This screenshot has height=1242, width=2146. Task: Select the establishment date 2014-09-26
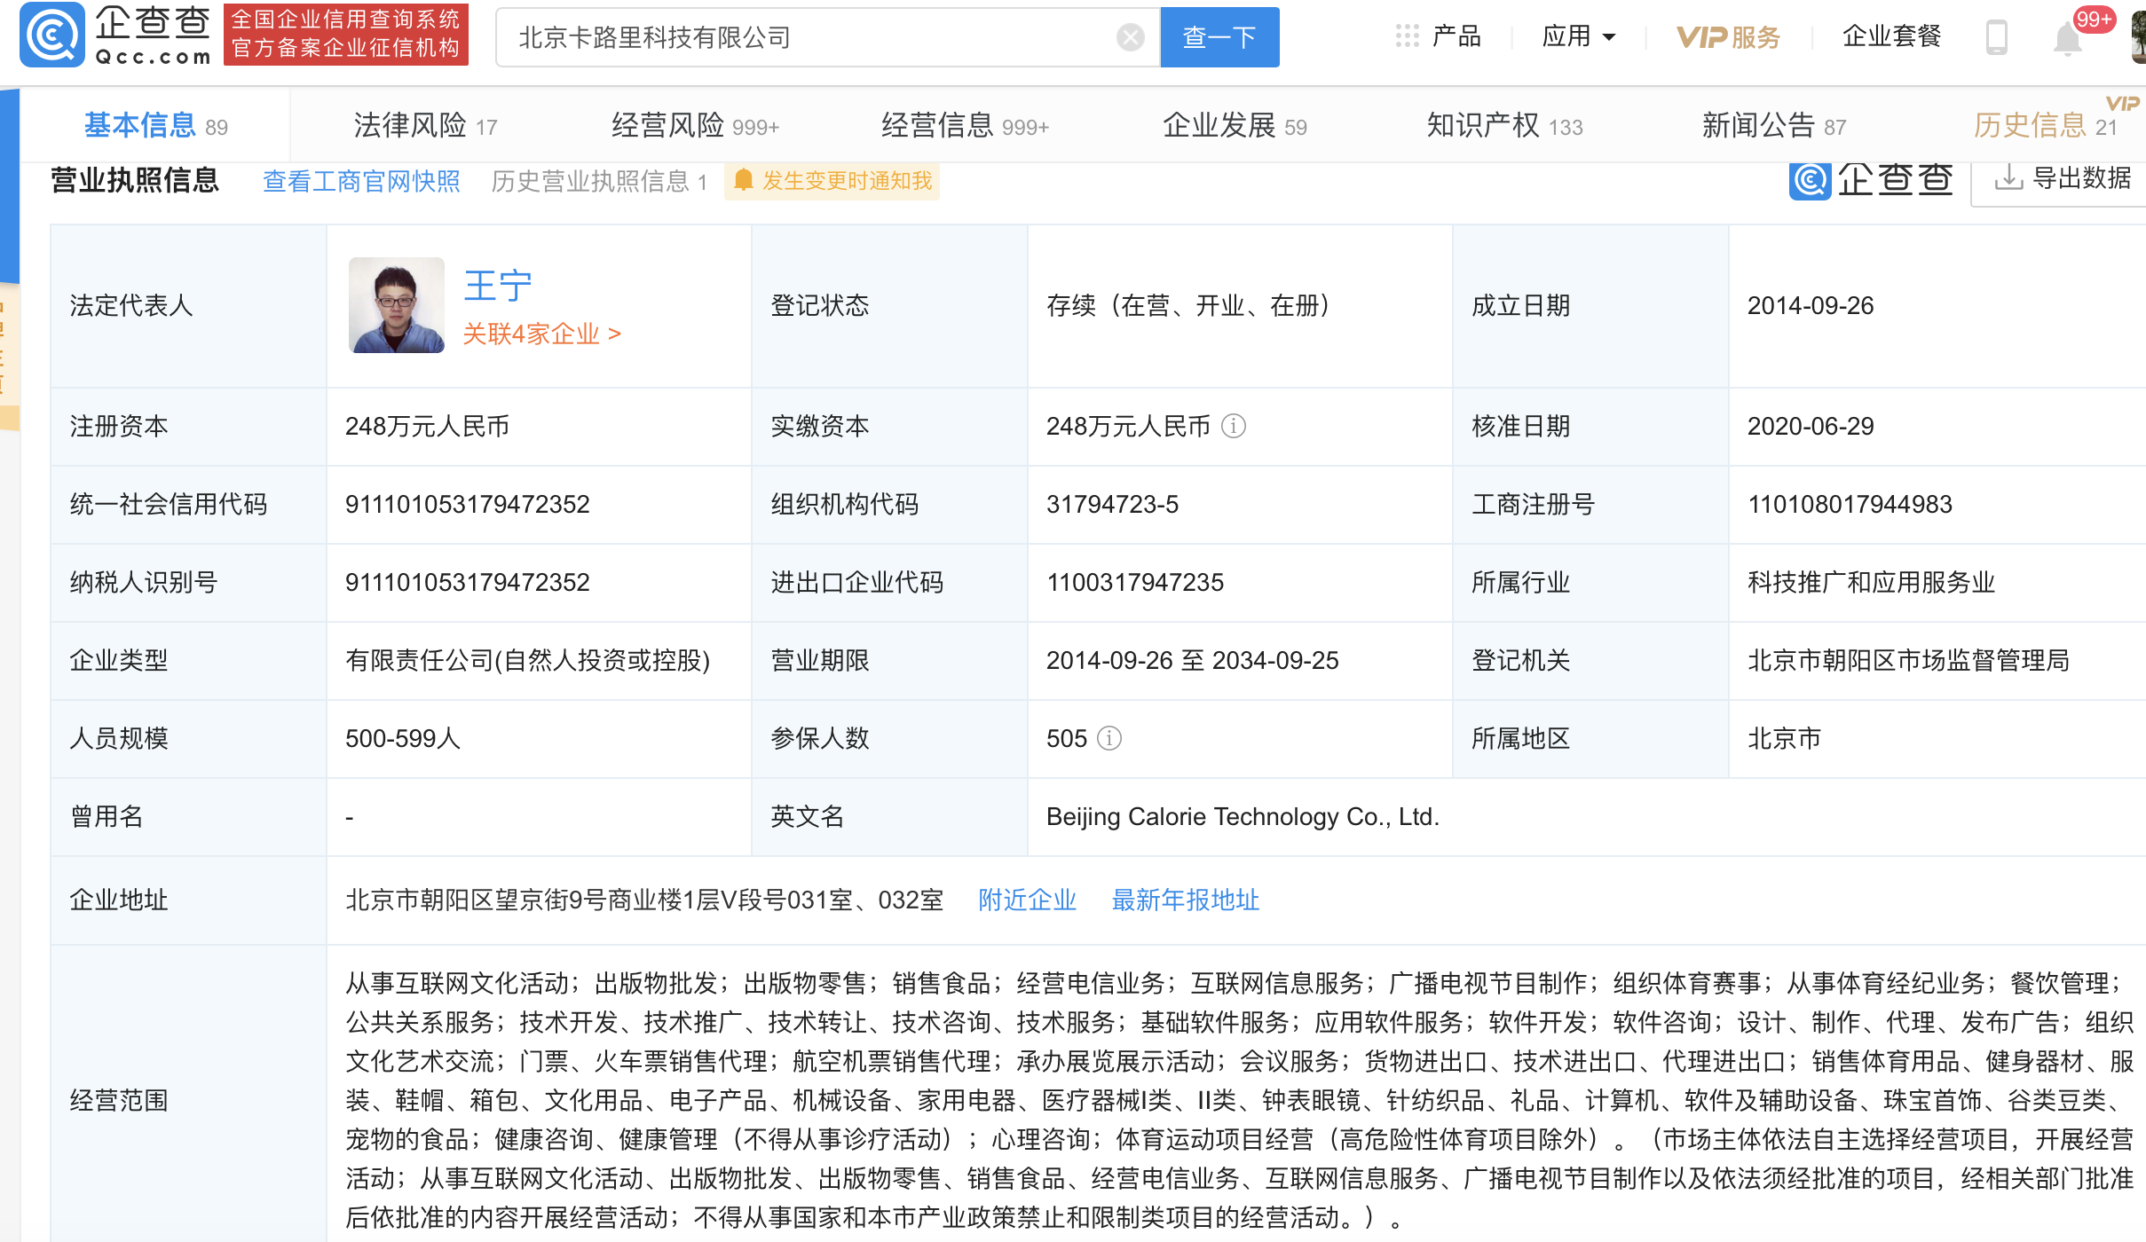pyautogui.click(x=1811, y=306)
